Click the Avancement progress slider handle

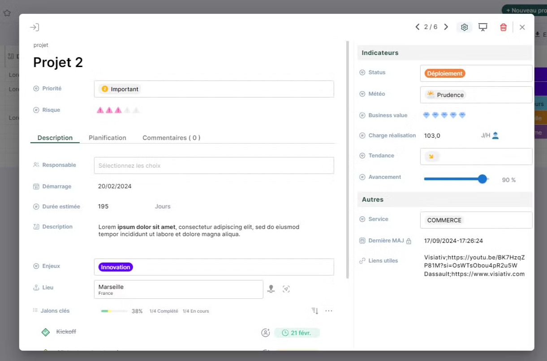click(x=482, y=179)
